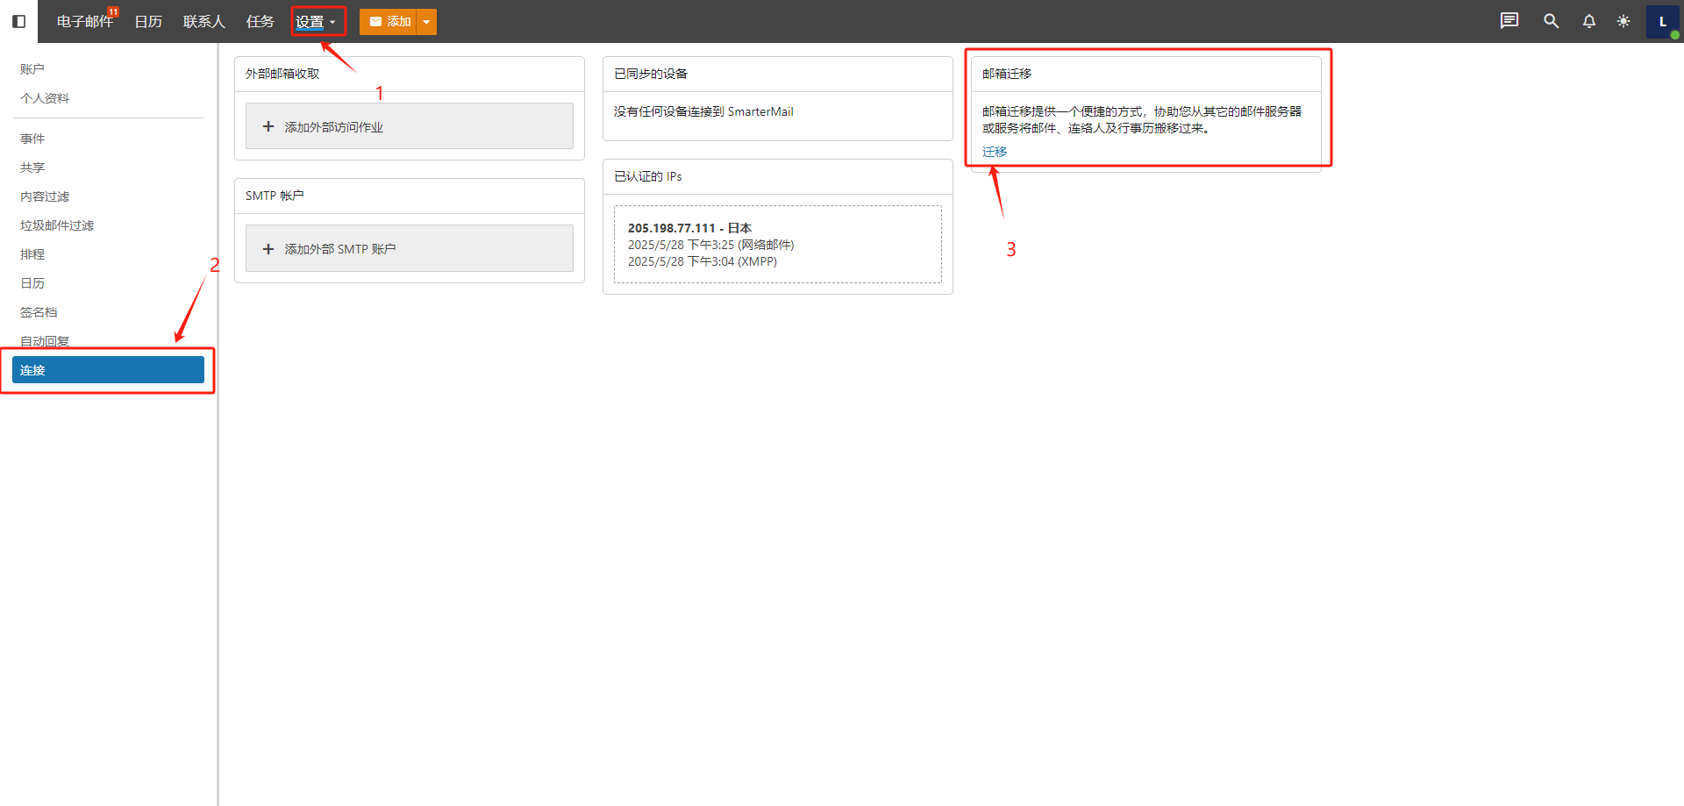Open the 任务 section
1684x806 pixels.
point(260,22)
